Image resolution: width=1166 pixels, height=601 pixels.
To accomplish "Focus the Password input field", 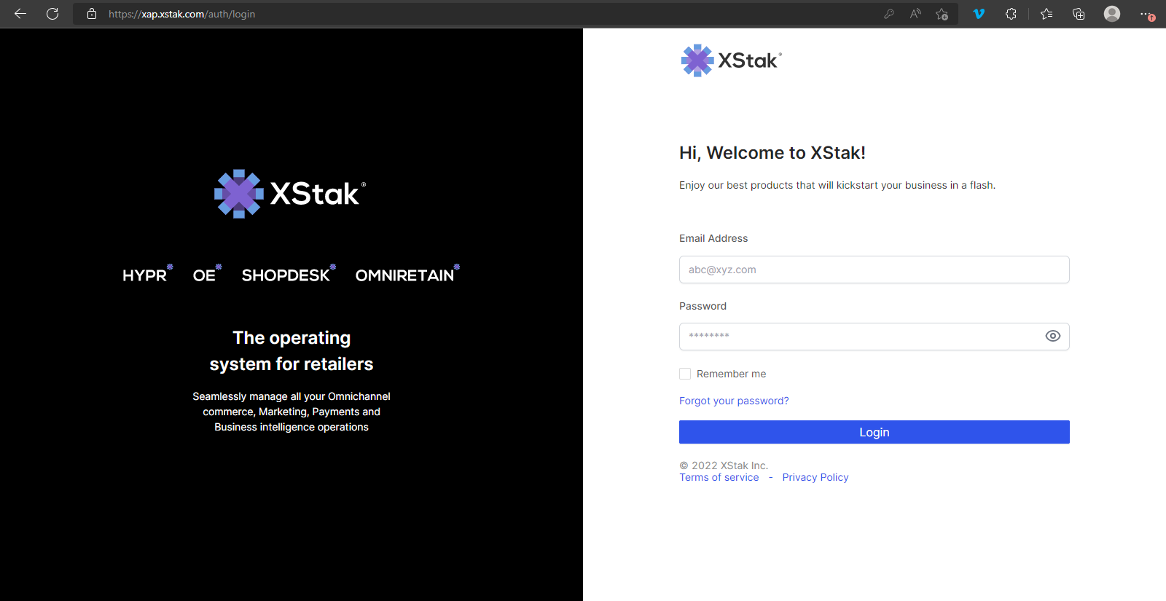I will click(x=860, y=337).
